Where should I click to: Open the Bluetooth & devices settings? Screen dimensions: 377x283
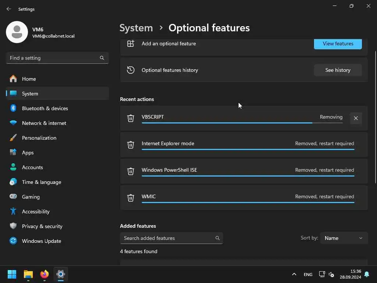pos(45,108)
